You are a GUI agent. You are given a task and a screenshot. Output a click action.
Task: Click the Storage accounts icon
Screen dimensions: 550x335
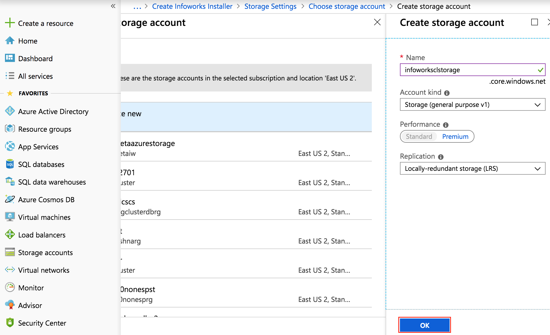tap(10, 252)
